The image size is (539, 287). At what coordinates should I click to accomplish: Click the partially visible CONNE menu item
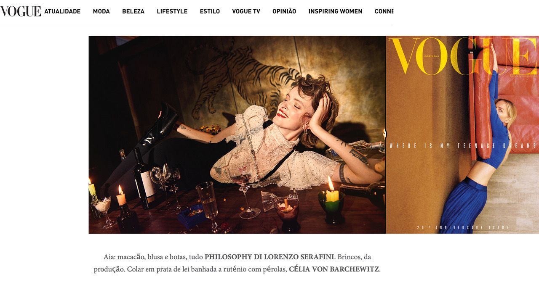tap(384, 11)
